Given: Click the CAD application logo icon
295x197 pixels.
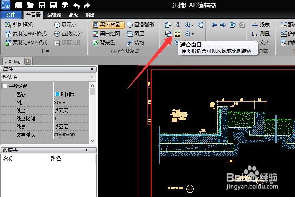Looking at the screenshot, I should 6,5.
